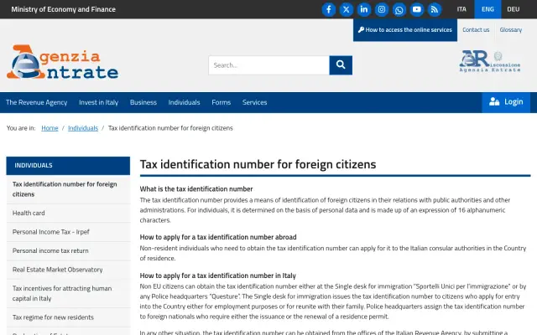
Task: Switch language to ITA
Action: pos(461,9)
